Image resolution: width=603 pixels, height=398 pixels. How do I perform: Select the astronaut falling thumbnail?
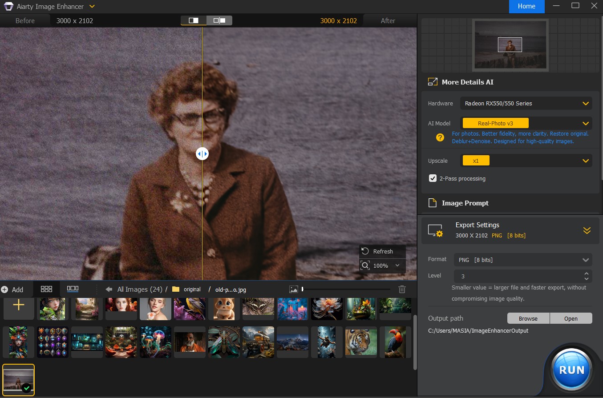pyautogui.click(x=327, y=342)
